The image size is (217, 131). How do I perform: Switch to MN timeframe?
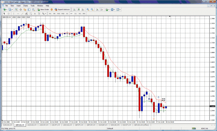coord(84,14)
